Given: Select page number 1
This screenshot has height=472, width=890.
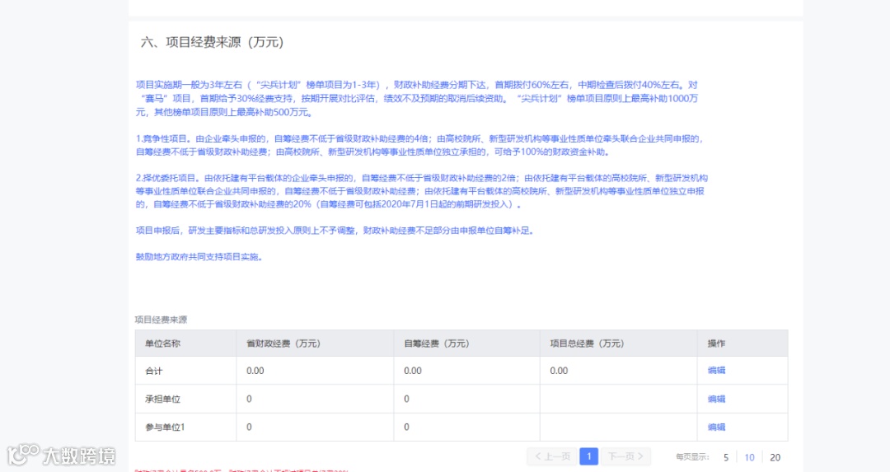Looking at the screenshot, I should [x=588, y=456].
